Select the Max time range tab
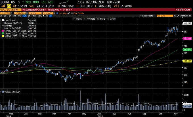The height and width of the screenshot is (117, 193). 34,16
